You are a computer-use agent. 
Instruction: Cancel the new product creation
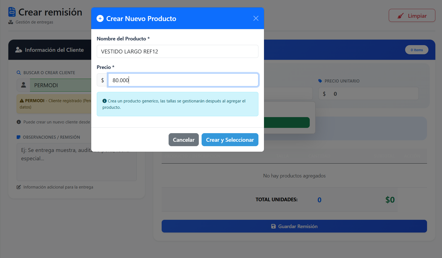(184, 140)
